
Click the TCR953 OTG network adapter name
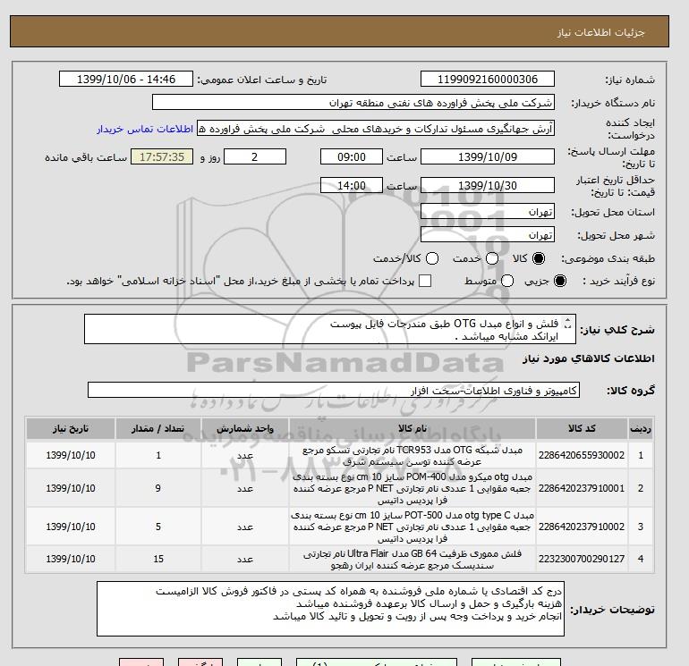pyautogui.click(x=413, y=456)
